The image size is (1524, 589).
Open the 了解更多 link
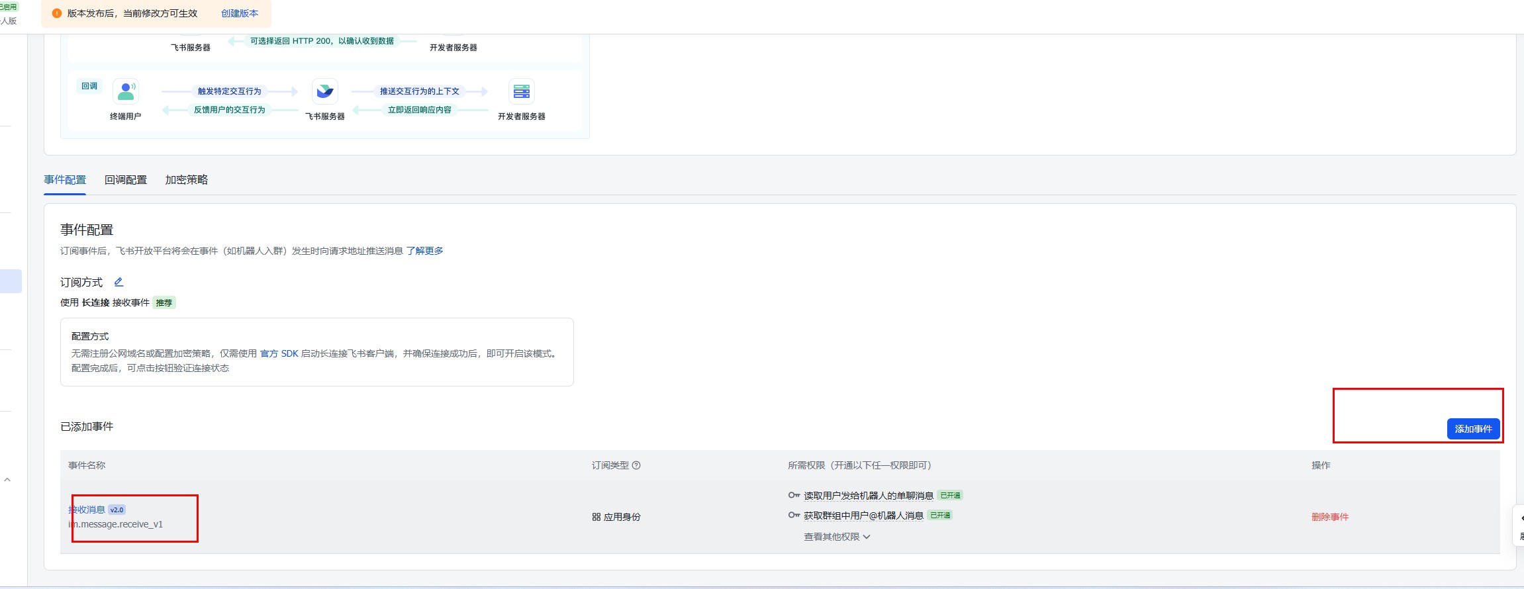click(x=425, y=251)
